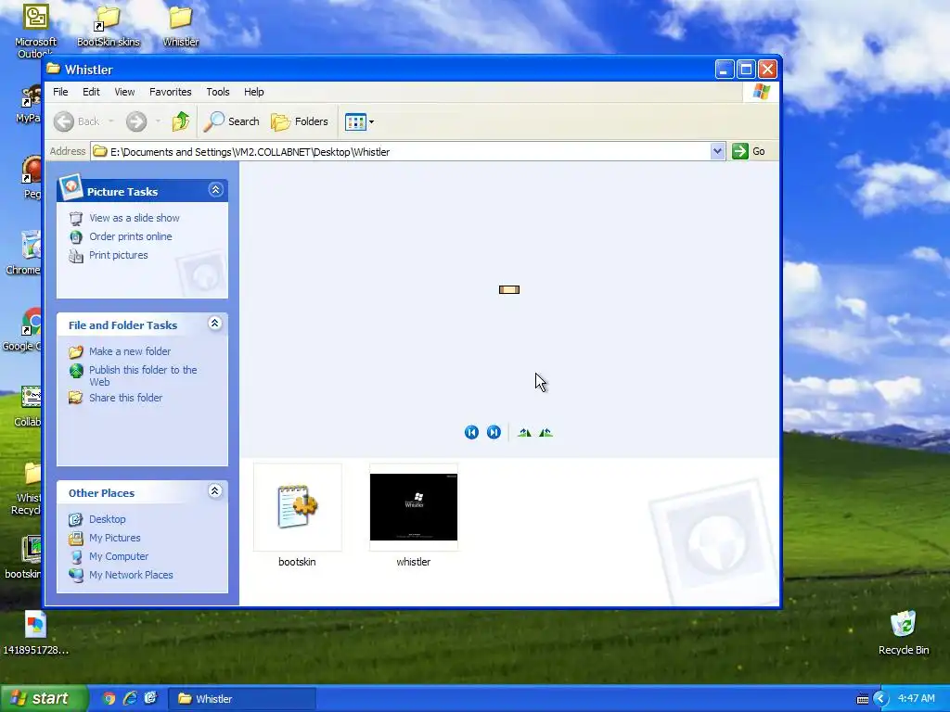The image size is (950, 712).
Task: Select the 1418951728 desktop file icon
Action: tap(36, 633)
